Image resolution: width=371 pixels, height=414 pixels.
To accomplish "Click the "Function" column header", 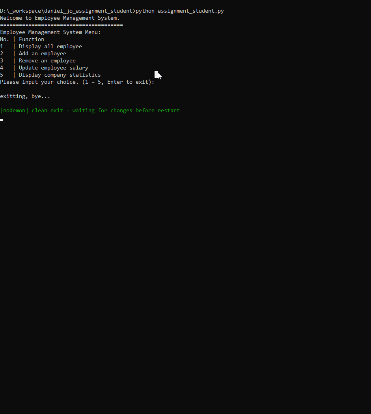I will click(x=32, y=40).
